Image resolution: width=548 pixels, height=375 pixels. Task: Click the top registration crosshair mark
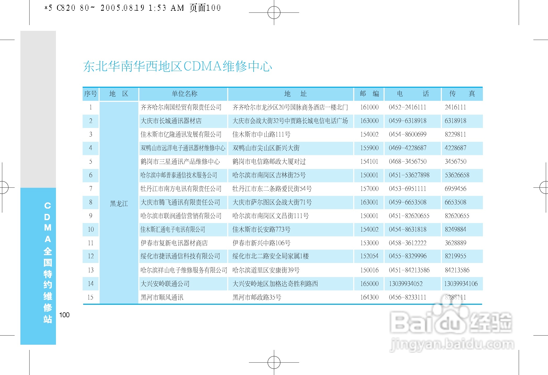pyautogui.click(x=274, y=13)
